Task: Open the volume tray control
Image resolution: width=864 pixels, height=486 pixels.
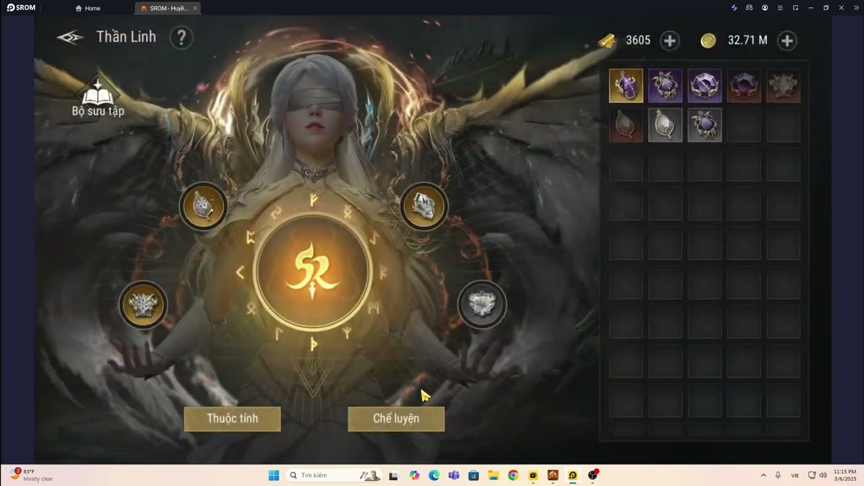Action: pos(822,475)
